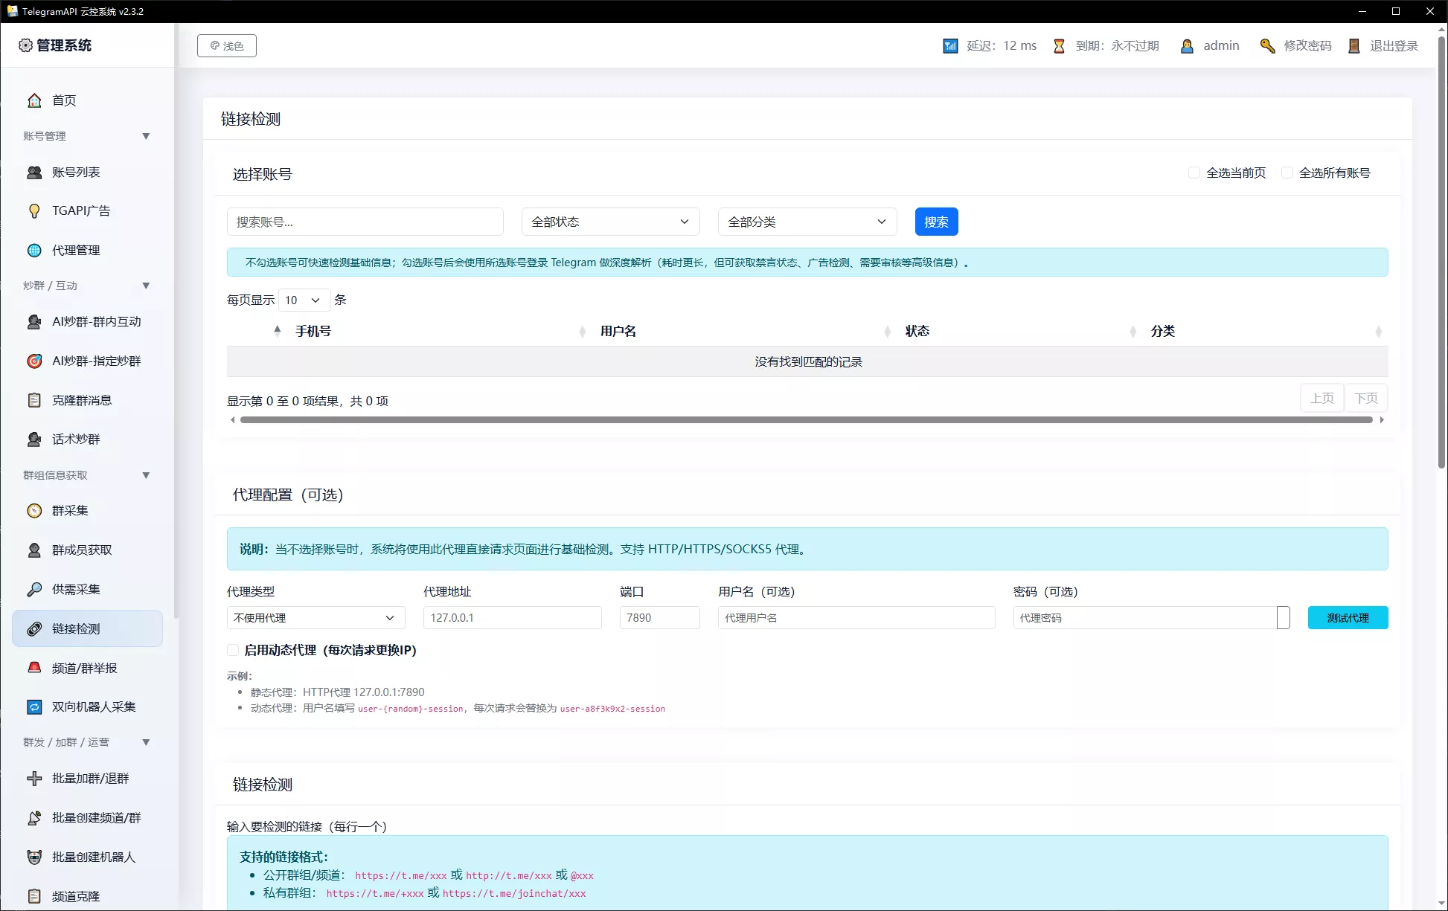Open 代理管理 menu item

tap(87, 251)
